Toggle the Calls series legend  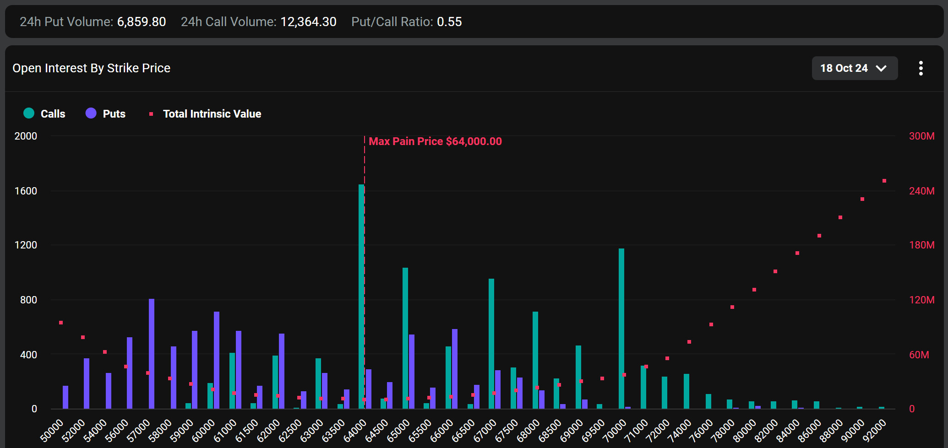pos(44,113)
